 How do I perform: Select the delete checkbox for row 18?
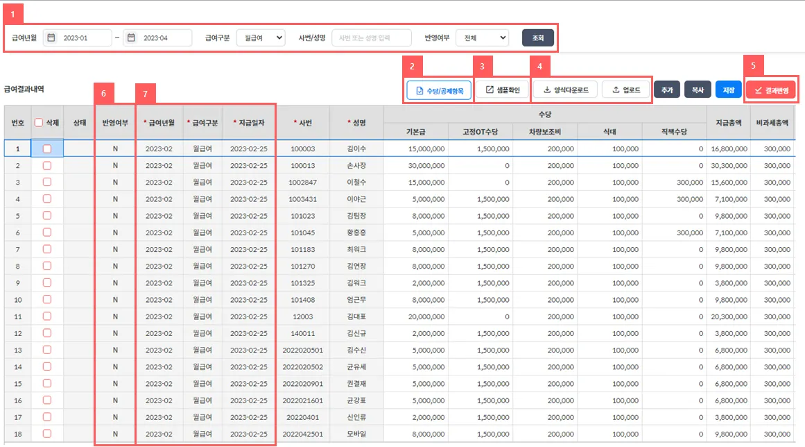click(47, 433)
